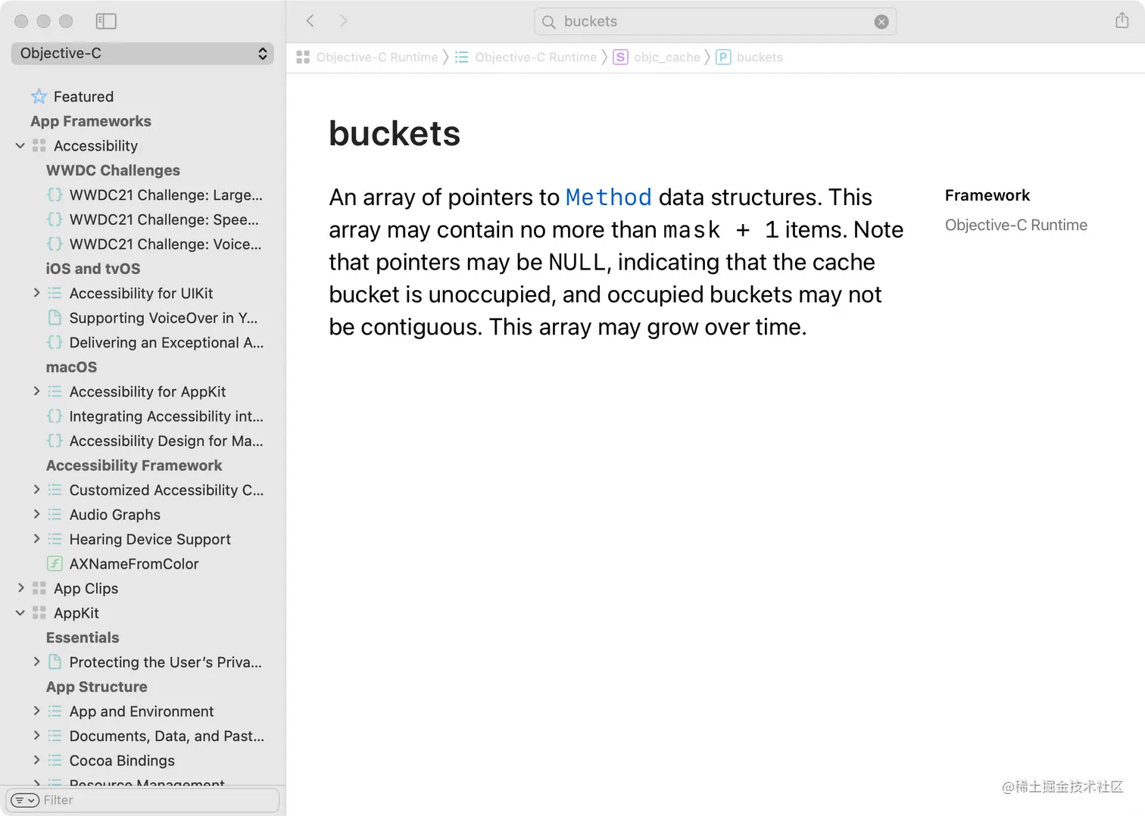
Task: Open Supporting VoiceOver in Y... article
Action: pyautogui.click(x=164, y=318)
